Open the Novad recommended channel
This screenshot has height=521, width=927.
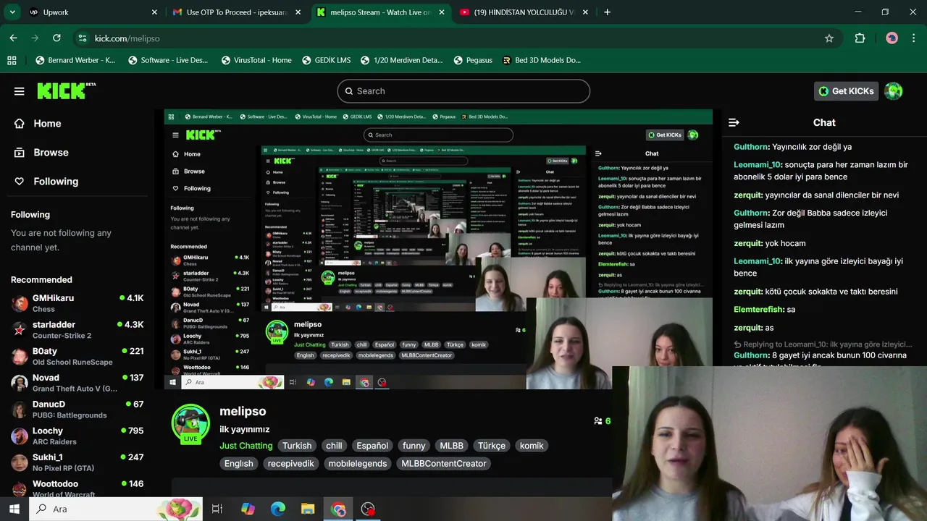[x=77, y=383]
